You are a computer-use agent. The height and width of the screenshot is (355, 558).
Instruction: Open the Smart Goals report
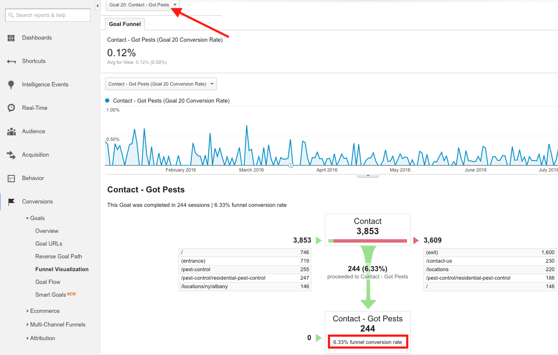point(51,295)
